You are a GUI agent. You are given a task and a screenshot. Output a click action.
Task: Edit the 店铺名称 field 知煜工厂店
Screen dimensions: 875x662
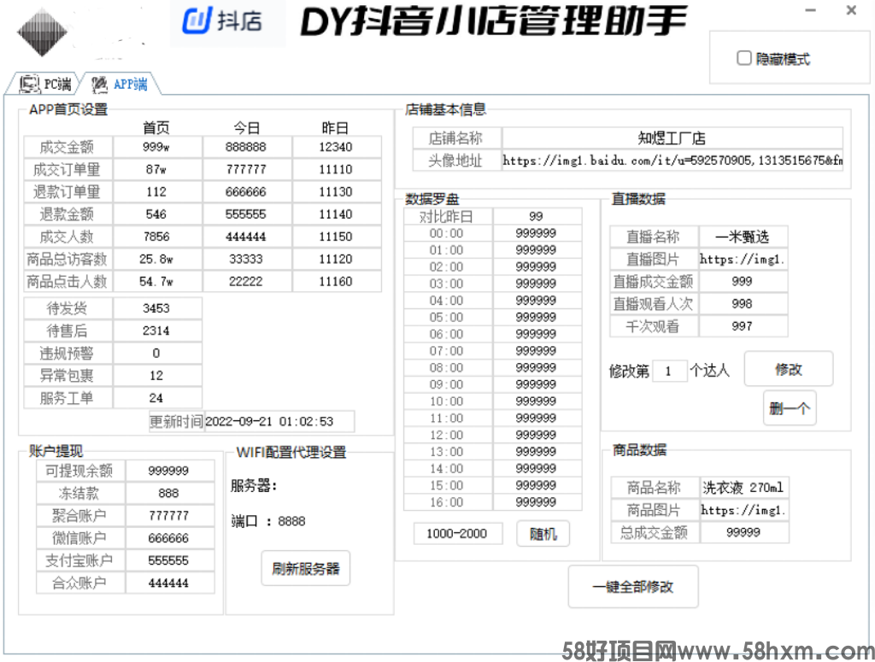672,138
